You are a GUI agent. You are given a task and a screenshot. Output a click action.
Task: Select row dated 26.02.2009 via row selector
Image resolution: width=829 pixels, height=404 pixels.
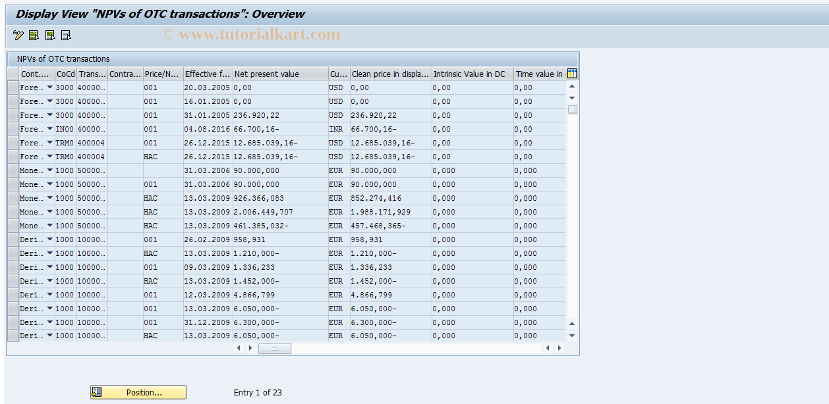tap(13, 240)
